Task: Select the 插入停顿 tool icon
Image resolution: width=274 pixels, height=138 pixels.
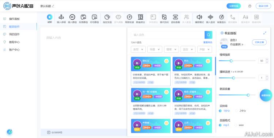Action: click(61, 17)
